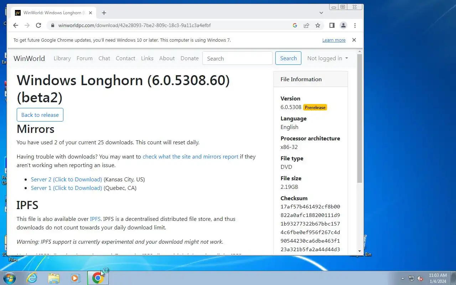
Task: Close the WinWorld browser tab
Action: coord(90,13)
